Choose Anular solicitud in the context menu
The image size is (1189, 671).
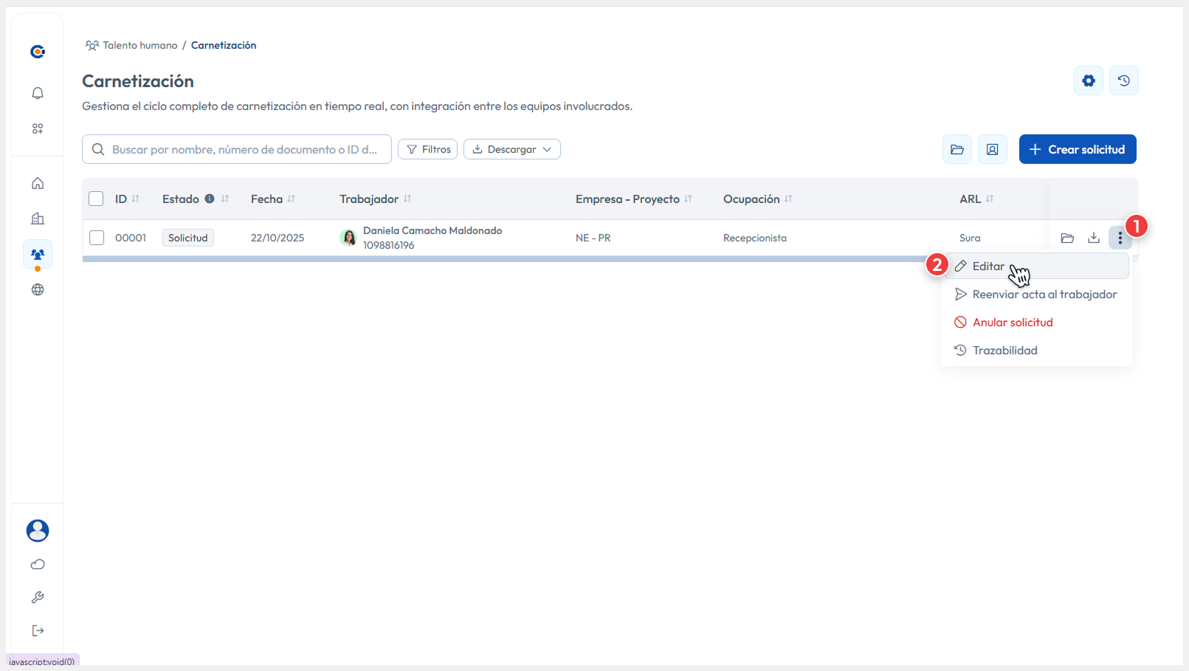click(x=1012, y=322)
